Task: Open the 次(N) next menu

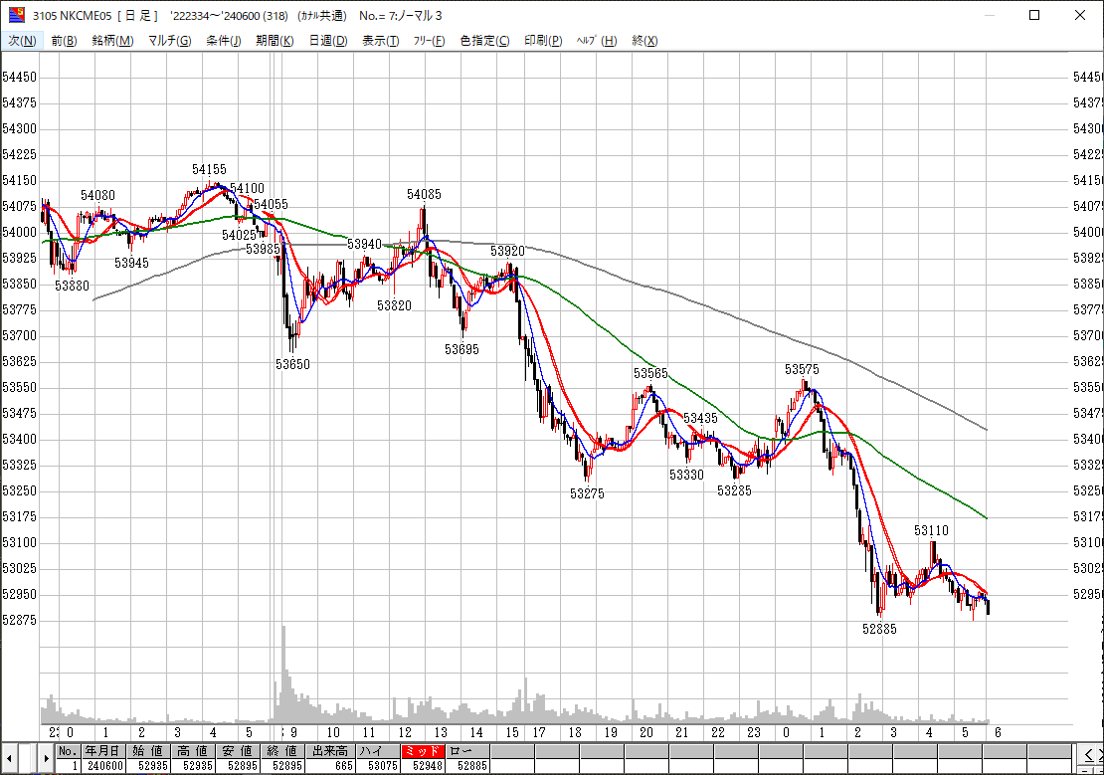Action: click(x=22, y=41)
